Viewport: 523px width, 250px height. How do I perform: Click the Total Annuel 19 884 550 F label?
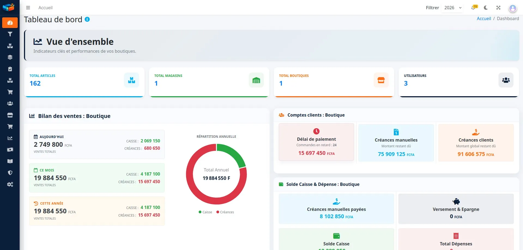coord(216,174)
